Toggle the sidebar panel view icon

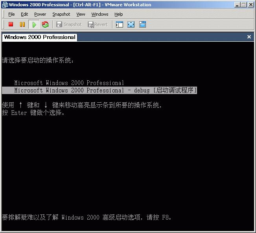click(120, 24)
